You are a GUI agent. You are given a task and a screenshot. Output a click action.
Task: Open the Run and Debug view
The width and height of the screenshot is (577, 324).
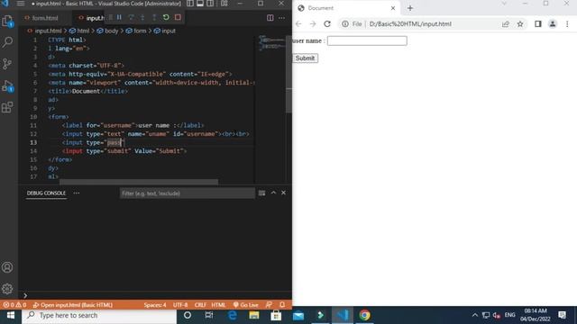7,86
